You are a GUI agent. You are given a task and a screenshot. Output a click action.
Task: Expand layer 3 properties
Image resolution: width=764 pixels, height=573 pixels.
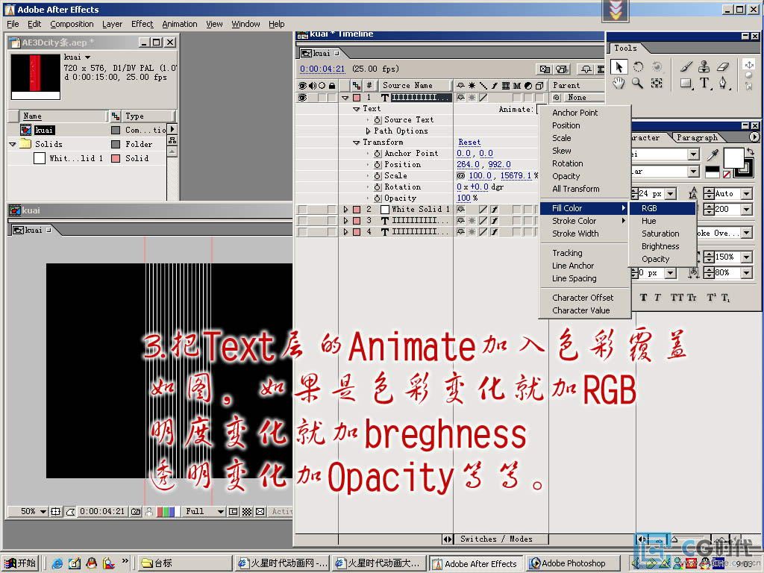[x=345, y=220]
